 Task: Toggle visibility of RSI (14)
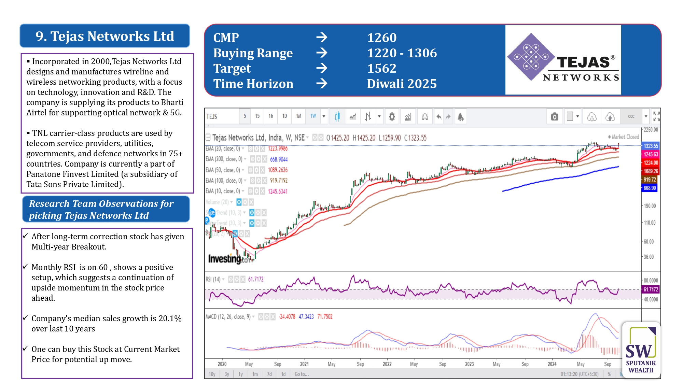(231, 279)
